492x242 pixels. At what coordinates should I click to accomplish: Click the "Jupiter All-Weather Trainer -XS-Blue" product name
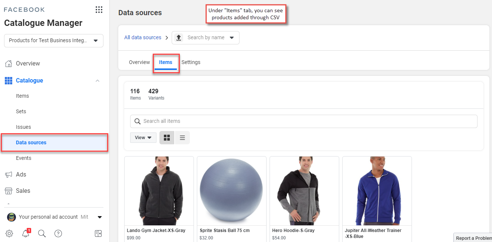point(373,233)
